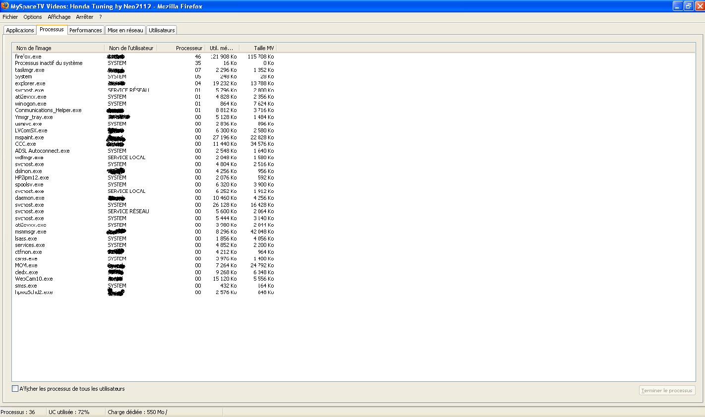
Task: Open the Options menu
Action: pyautogui.click(x=33, y=17)
